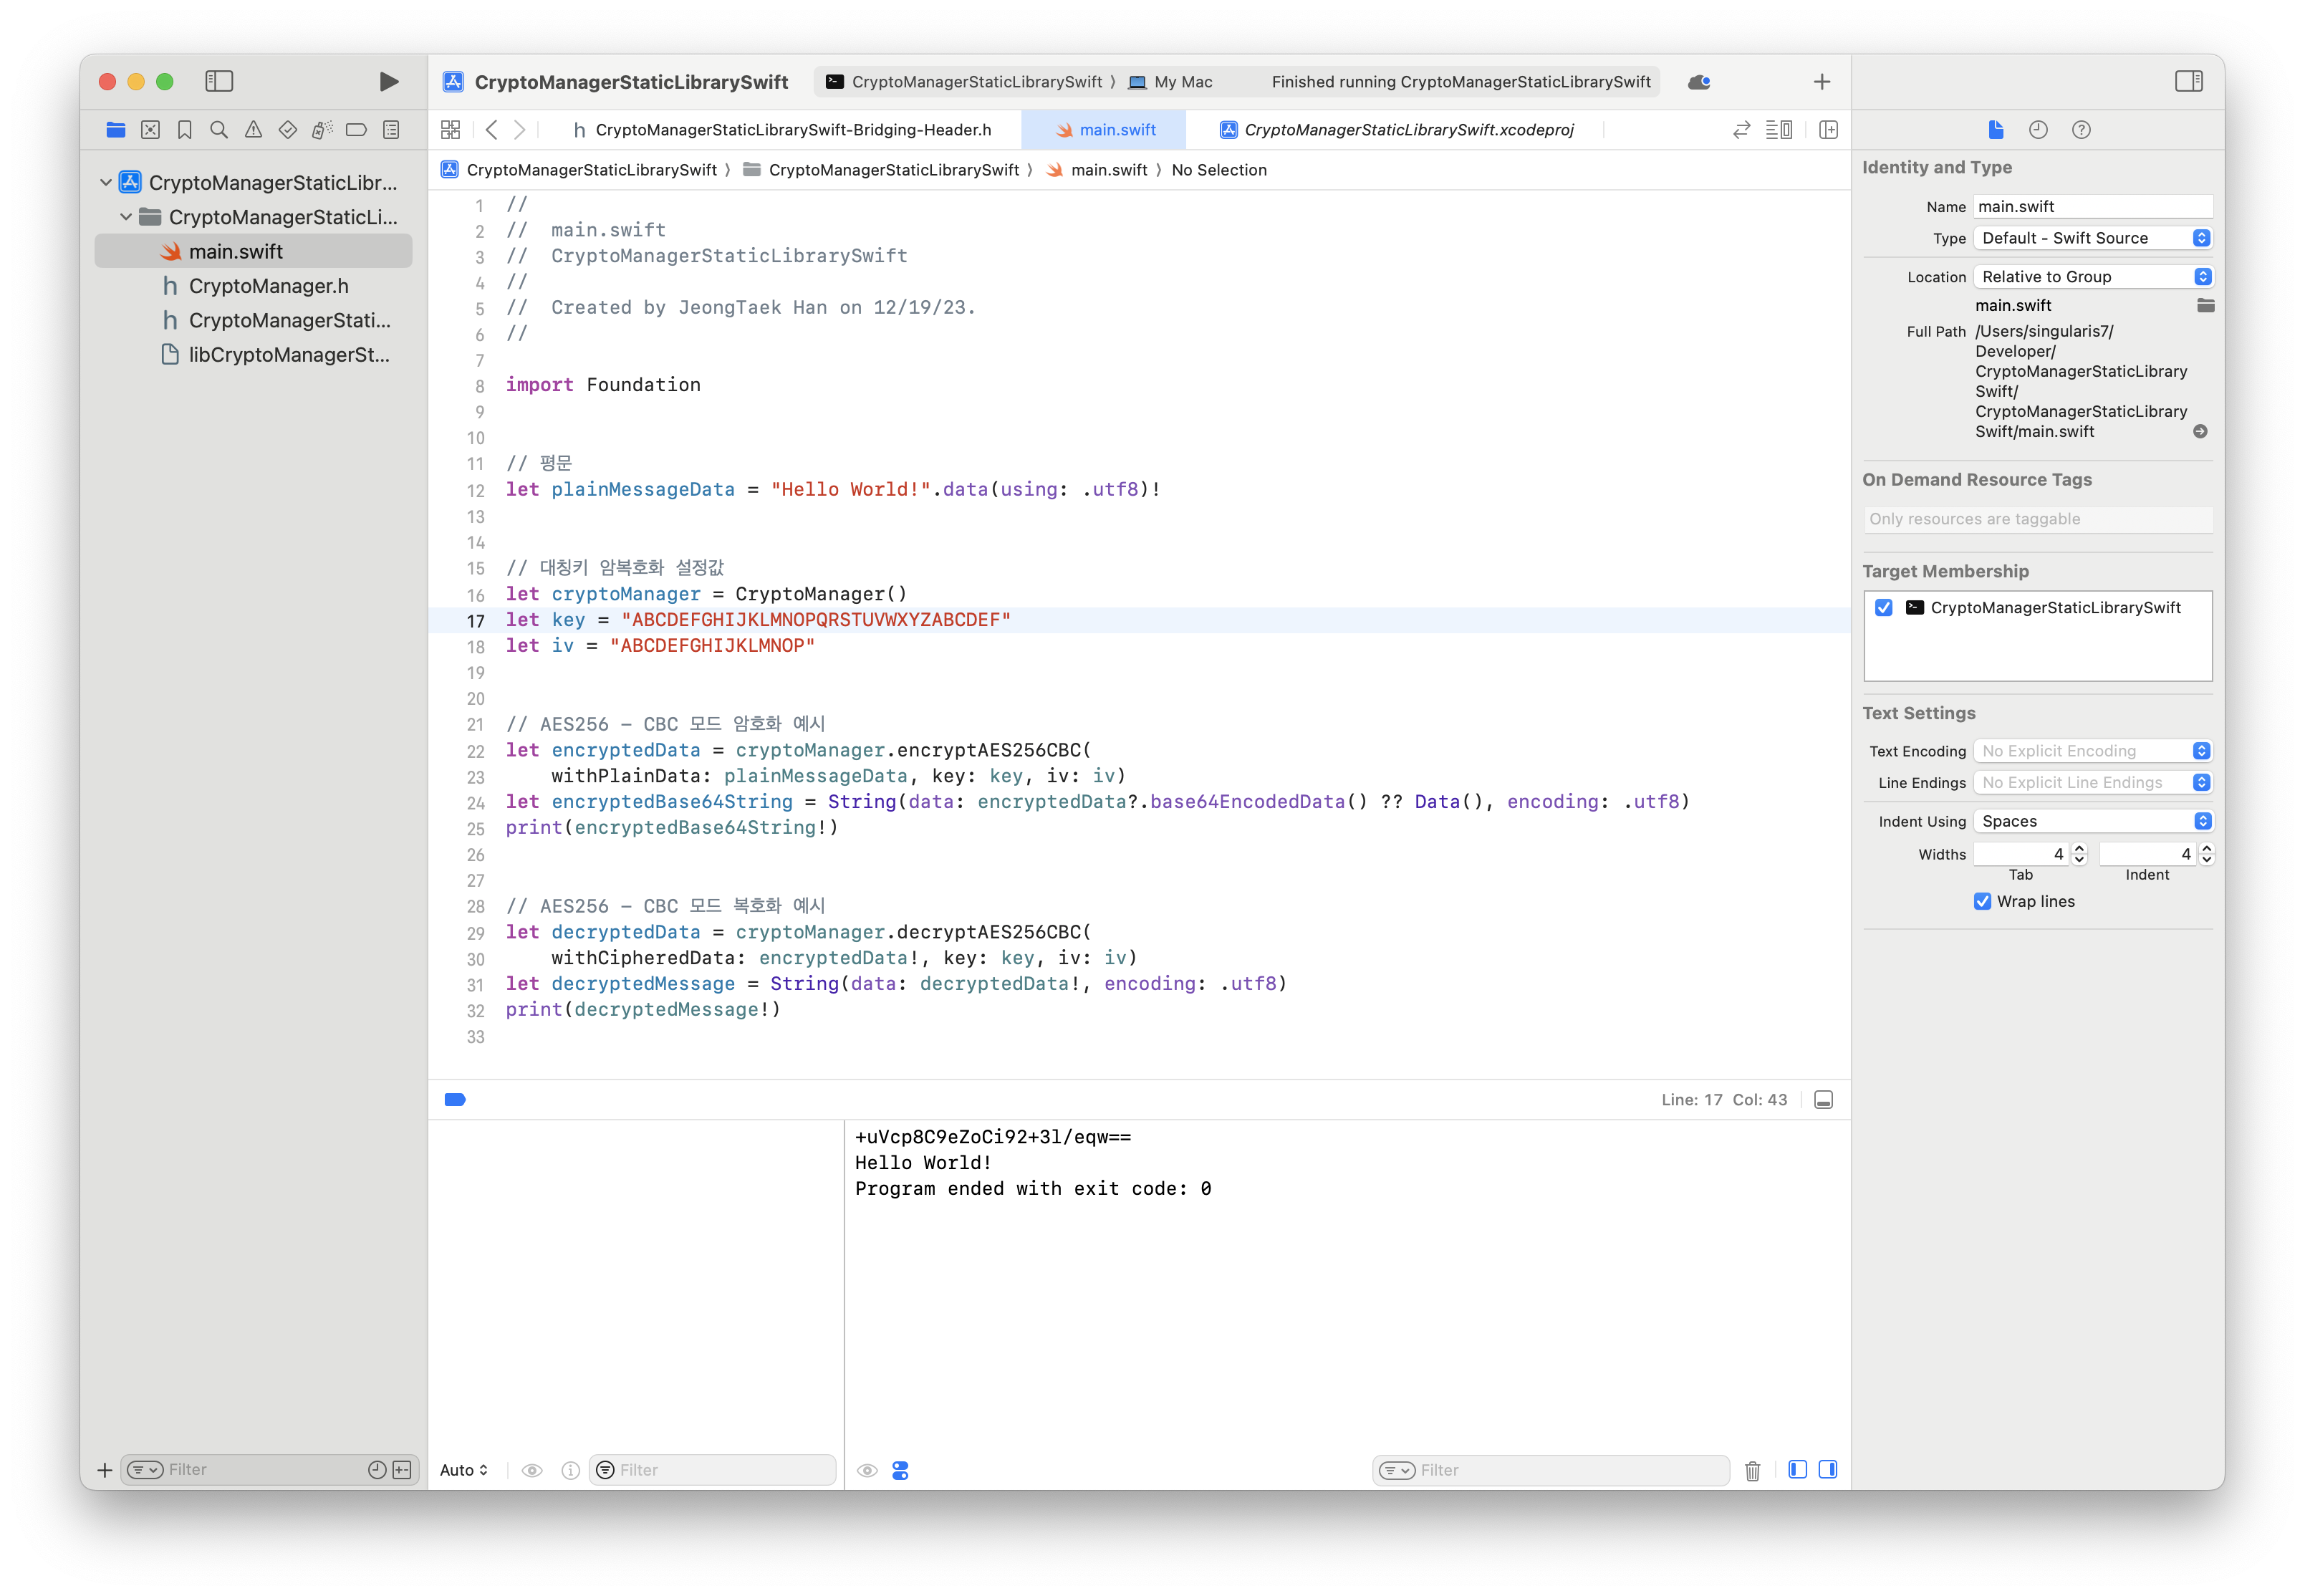Increase the Tab width stepper
The height and width of the screenshot is (1596, 2305).
pyautogui.click(x=2079, y=848)
